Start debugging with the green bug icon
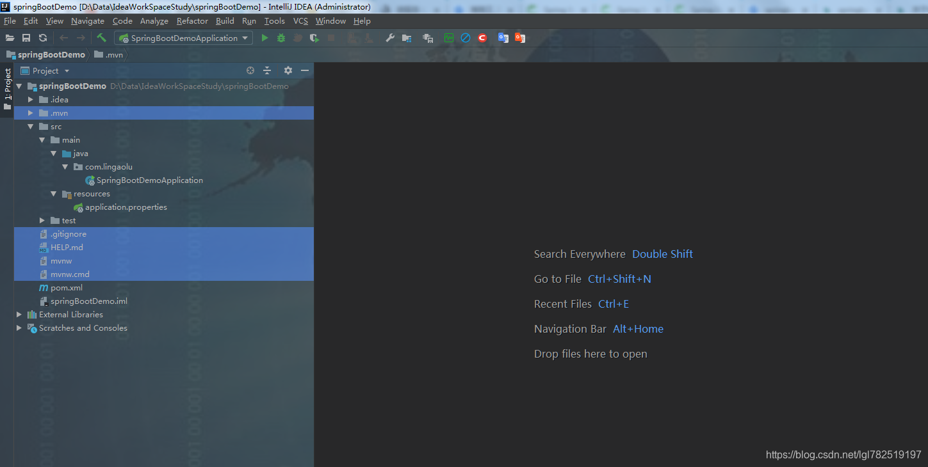Screen dimensions: 928x467 click(x=281, y=38)
